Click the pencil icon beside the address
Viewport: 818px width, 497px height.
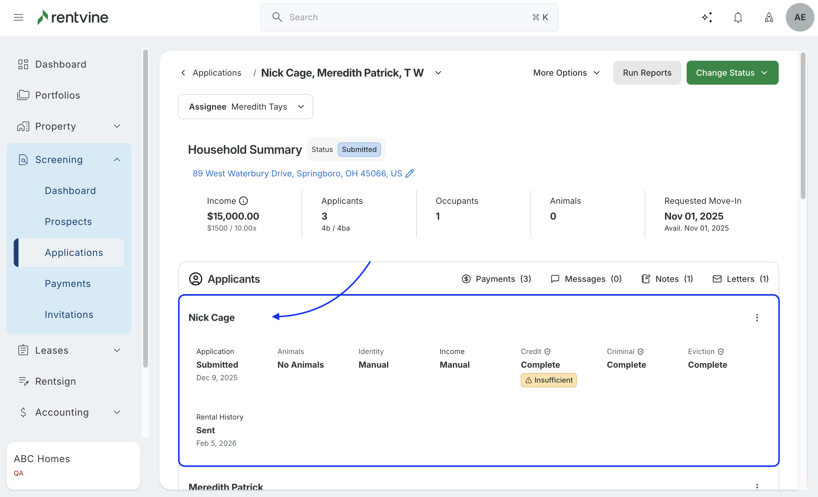(410, 173)
